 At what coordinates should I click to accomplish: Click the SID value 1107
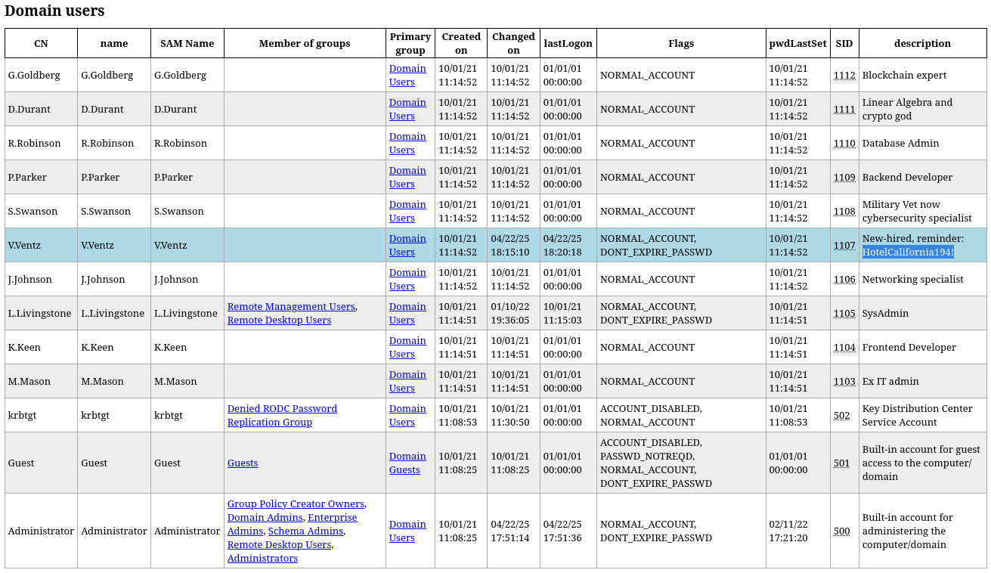(x=844, y=245)
